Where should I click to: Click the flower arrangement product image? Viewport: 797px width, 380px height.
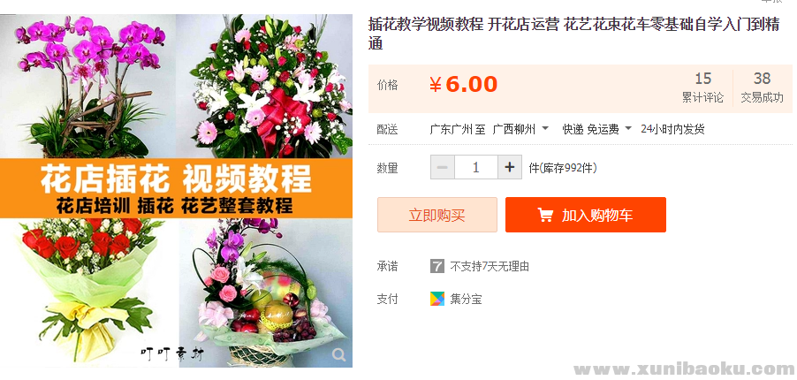177,191
